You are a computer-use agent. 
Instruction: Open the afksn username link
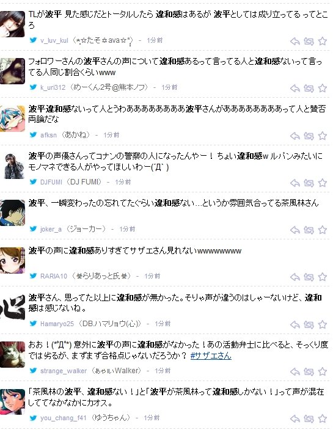click(48, 135)
